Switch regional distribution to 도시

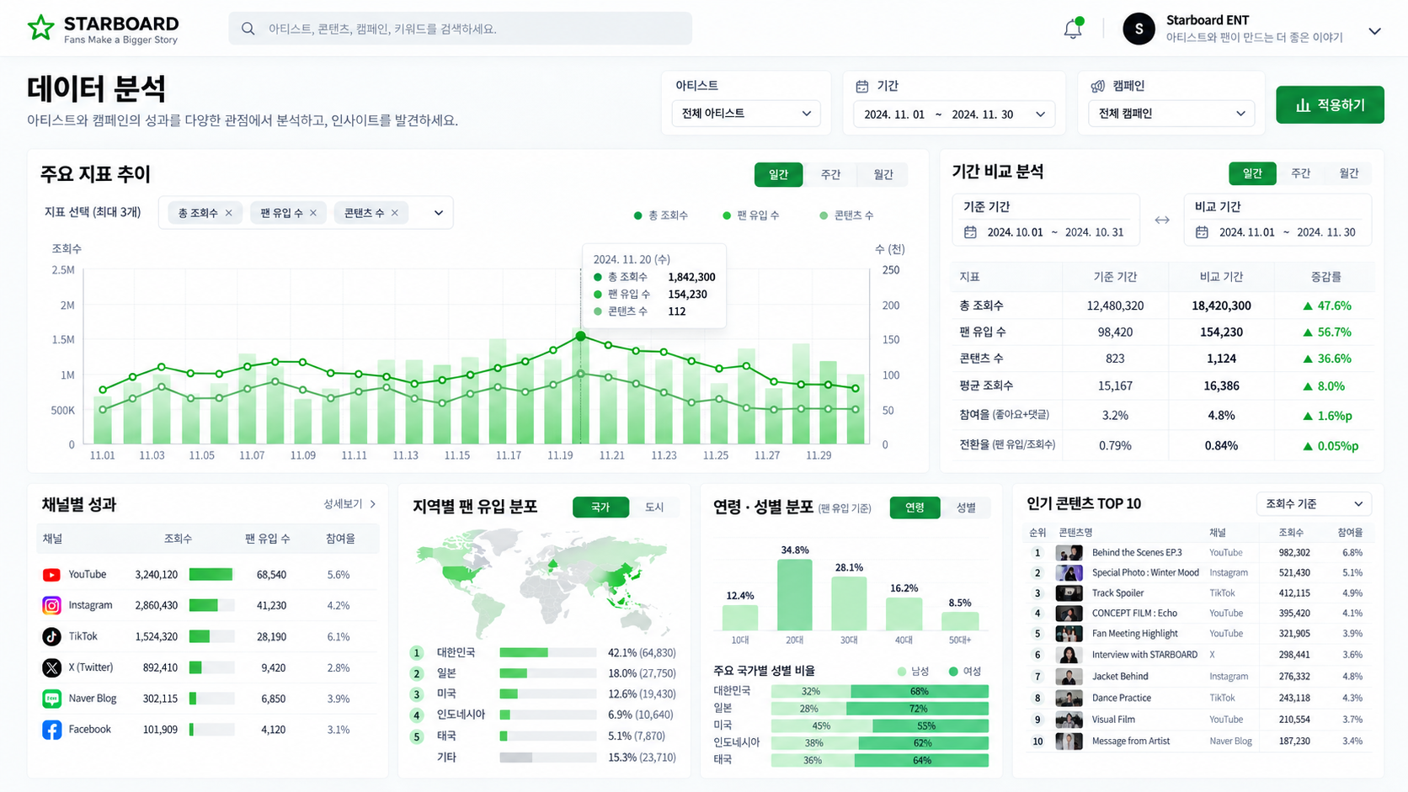click(654, 508)
